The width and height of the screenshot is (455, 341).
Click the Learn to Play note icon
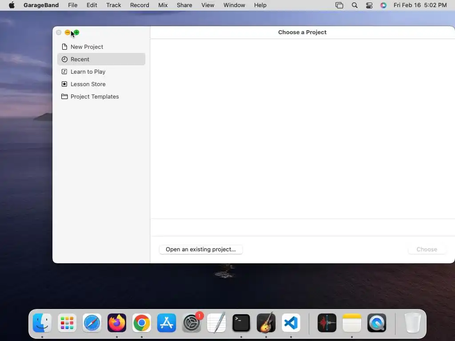point(64,71)
